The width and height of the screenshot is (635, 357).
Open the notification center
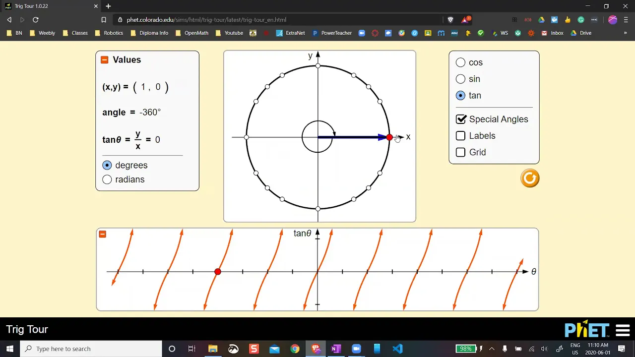coord(622,349)
